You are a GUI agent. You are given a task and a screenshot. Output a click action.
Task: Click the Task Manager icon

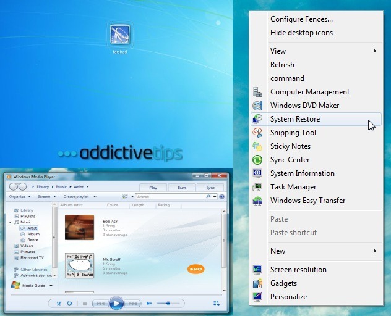click(x=257, y=187)
